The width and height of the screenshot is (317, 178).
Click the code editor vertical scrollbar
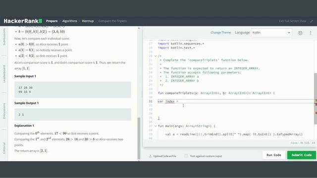tap(316, 99)
